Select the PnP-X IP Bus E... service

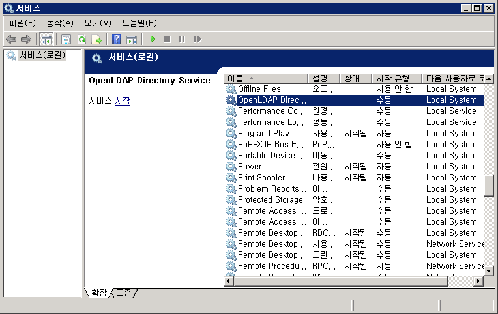(x=354, y=145)
